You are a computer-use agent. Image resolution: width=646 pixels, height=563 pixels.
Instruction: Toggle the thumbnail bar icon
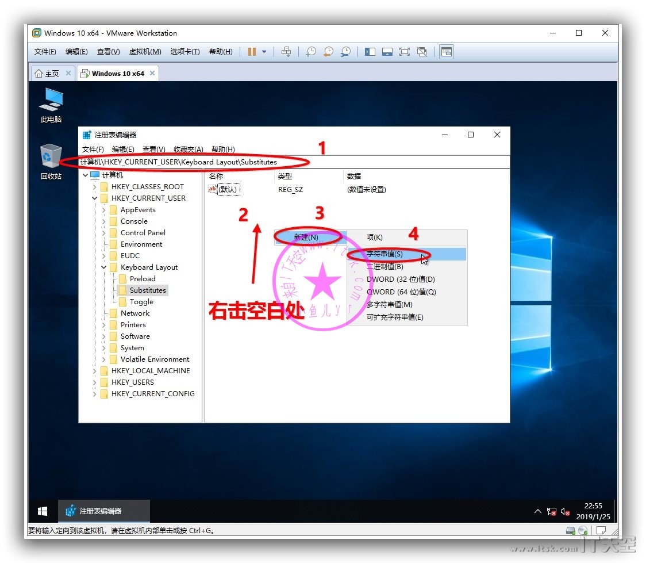pyautogui.click(x=387, y=52)
